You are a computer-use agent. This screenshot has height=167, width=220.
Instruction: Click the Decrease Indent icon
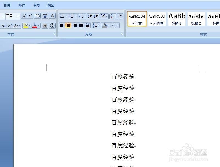pyautogui.click(x=90, y=16)
